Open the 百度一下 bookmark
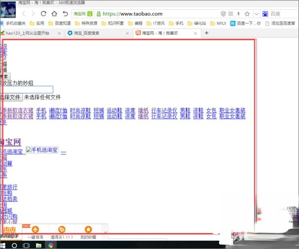 (246, 24)
